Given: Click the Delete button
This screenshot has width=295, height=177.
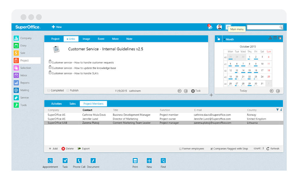Looking at the screenshot, I should 68,149.
